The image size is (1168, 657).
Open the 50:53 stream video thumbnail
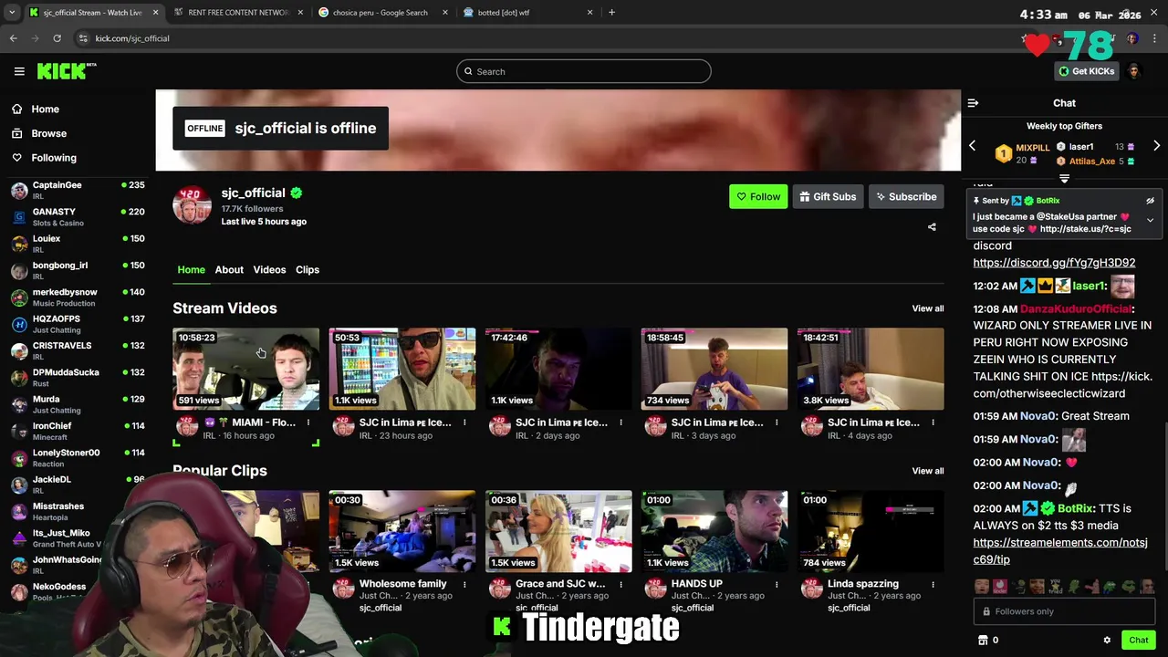point(402,369)
